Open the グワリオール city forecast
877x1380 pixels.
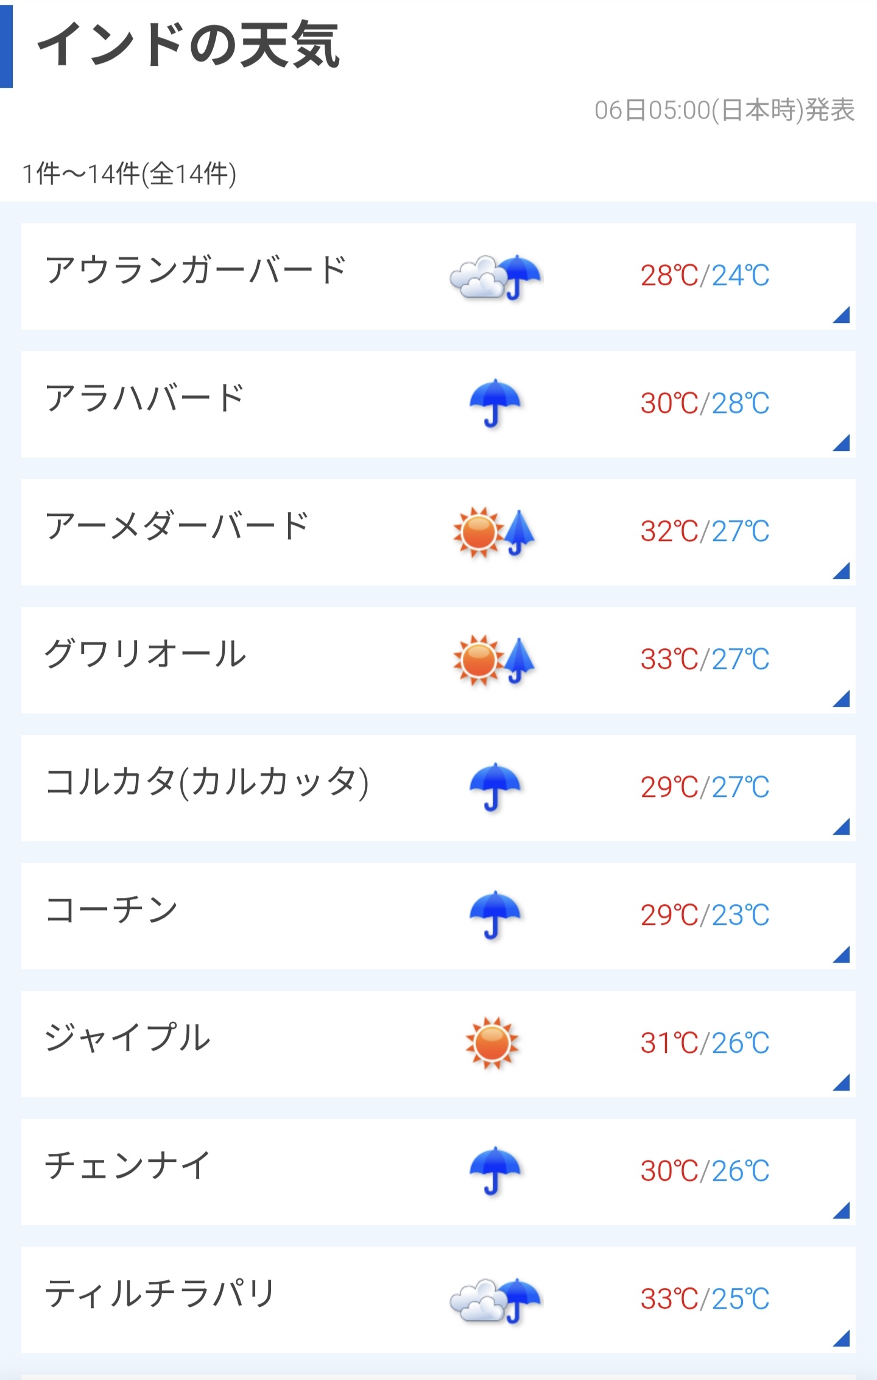tap(146, 654)
